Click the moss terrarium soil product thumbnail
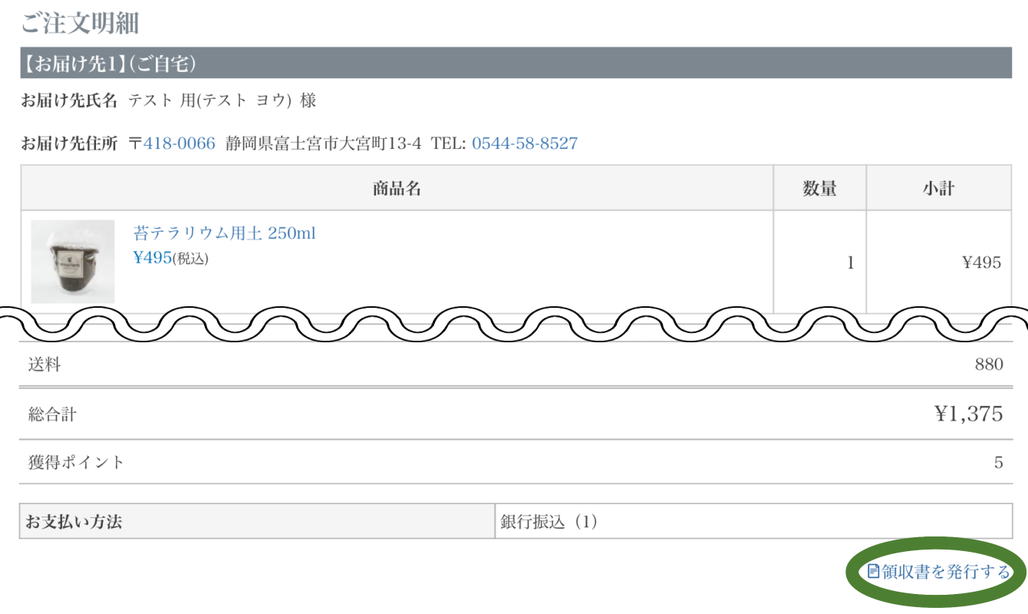This screenshot has height=614, width=1028. [x=73, y=262]
